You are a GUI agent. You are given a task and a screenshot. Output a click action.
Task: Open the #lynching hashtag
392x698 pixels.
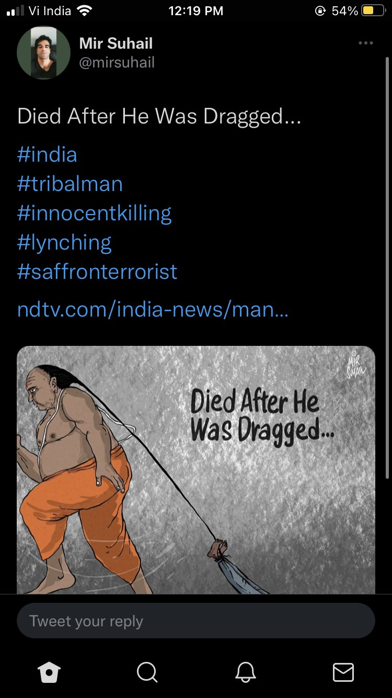(64, 243)
